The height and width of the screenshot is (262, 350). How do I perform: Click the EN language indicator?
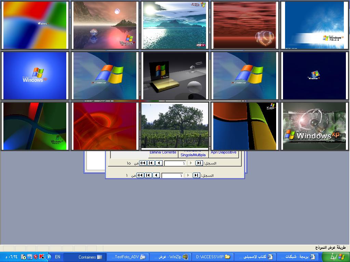coord(57,257)
